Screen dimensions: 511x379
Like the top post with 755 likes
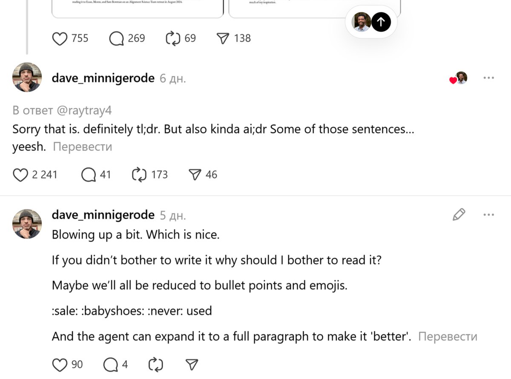tap(60, 39)
